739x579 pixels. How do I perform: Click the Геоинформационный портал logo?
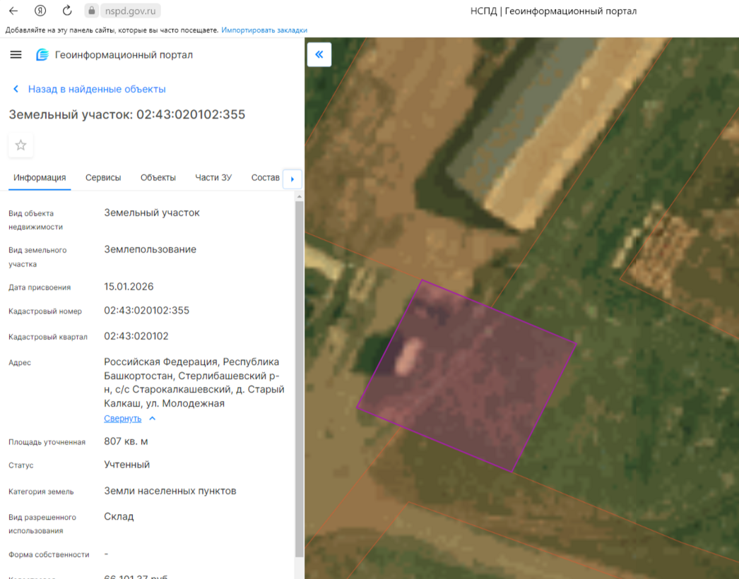coord(42,55)
